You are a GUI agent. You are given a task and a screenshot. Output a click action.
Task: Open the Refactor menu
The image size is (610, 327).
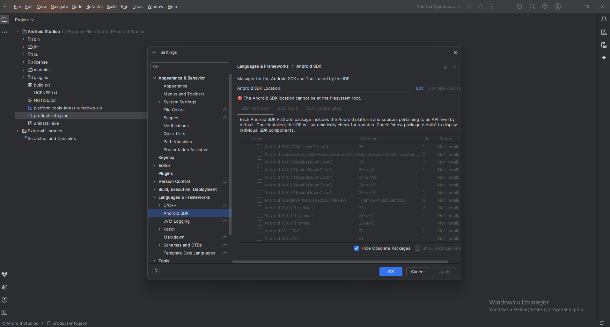coord(95,6)
